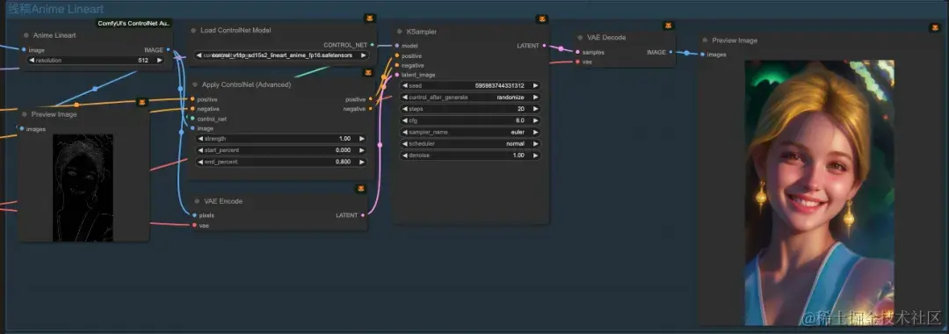This screenshot has height=334, width=949.
Task: Collapse the KSampler node via its dot
Action: [400, 32]
